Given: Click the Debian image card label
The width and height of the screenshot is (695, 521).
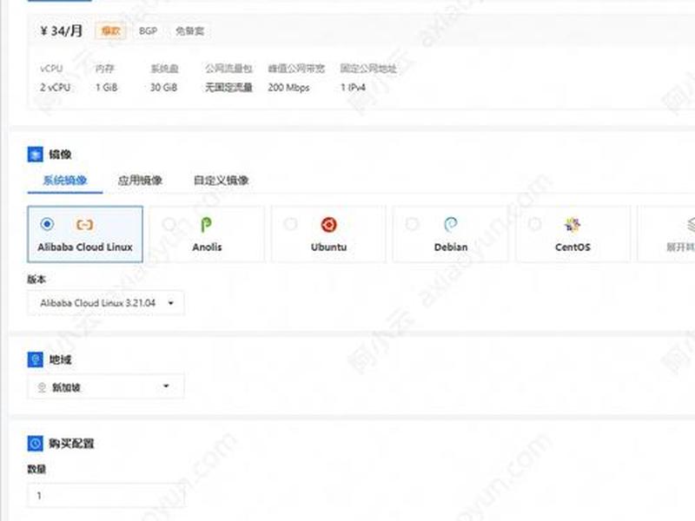Looking at the screenshot, I should click(x=451, y=247).
